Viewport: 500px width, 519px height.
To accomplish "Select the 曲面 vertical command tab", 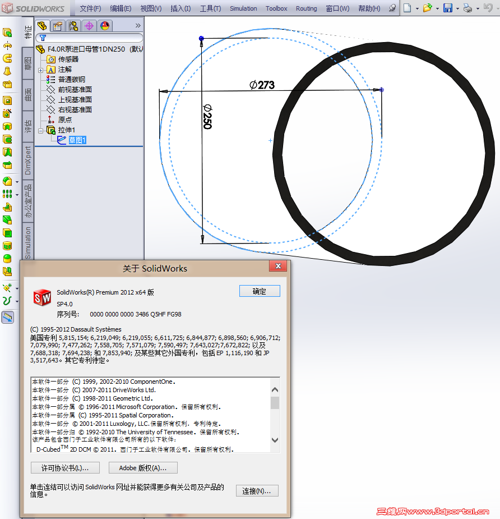I will 28,95.
